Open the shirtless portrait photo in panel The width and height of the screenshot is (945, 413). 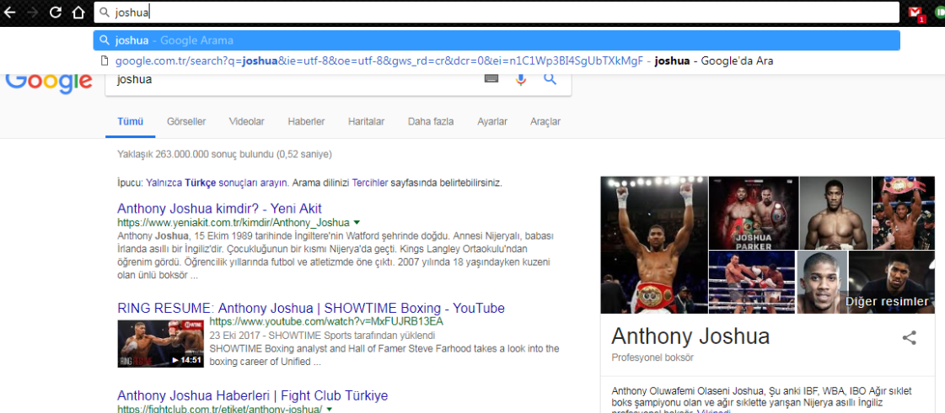click(x=835, y=213)
